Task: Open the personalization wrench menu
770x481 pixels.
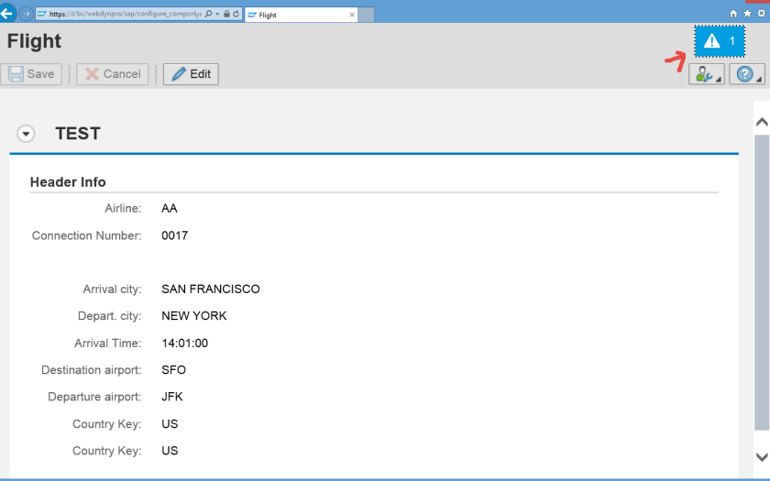Action: [x=707, y=74]
